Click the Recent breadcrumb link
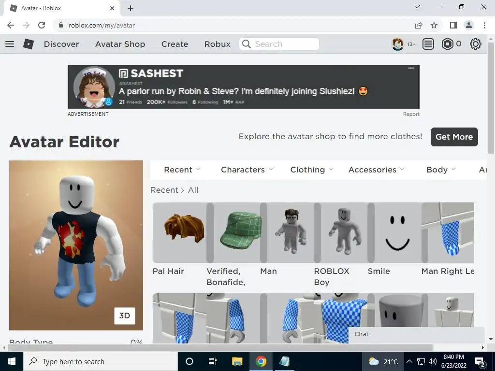The height and width of the screenshot is (371, 495). [x=164, y=190]
